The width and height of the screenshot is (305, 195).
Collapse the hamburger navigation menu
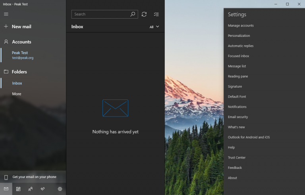6,14
